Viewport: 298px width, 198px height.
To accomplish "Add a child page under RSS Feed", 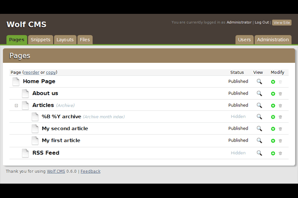I will click(x=273, y=153).
